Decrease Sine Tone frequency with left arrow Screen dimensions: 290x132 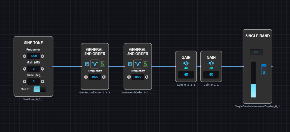25,56
